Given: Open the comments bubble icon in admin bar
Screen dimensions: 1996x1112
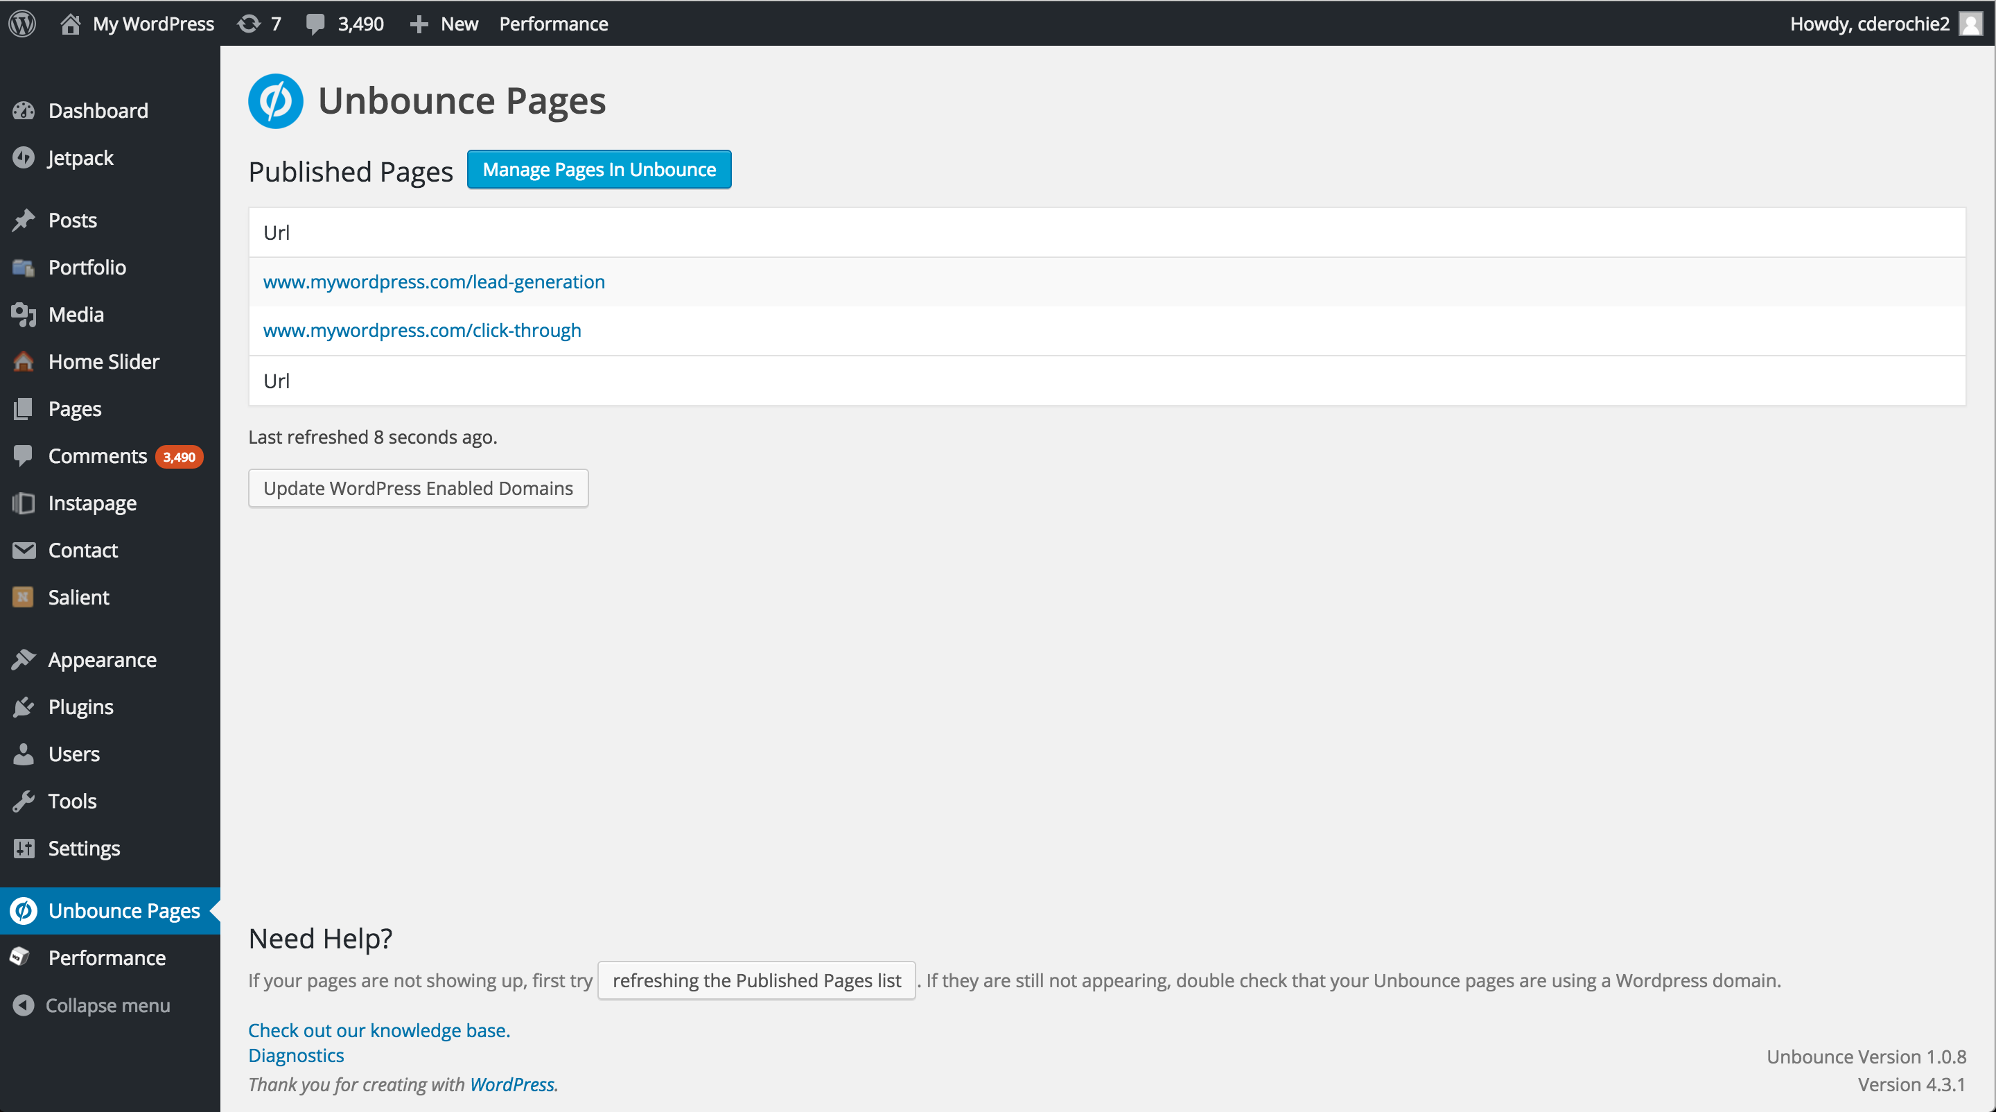Looking at the screenshot, I should pos(315,24).
